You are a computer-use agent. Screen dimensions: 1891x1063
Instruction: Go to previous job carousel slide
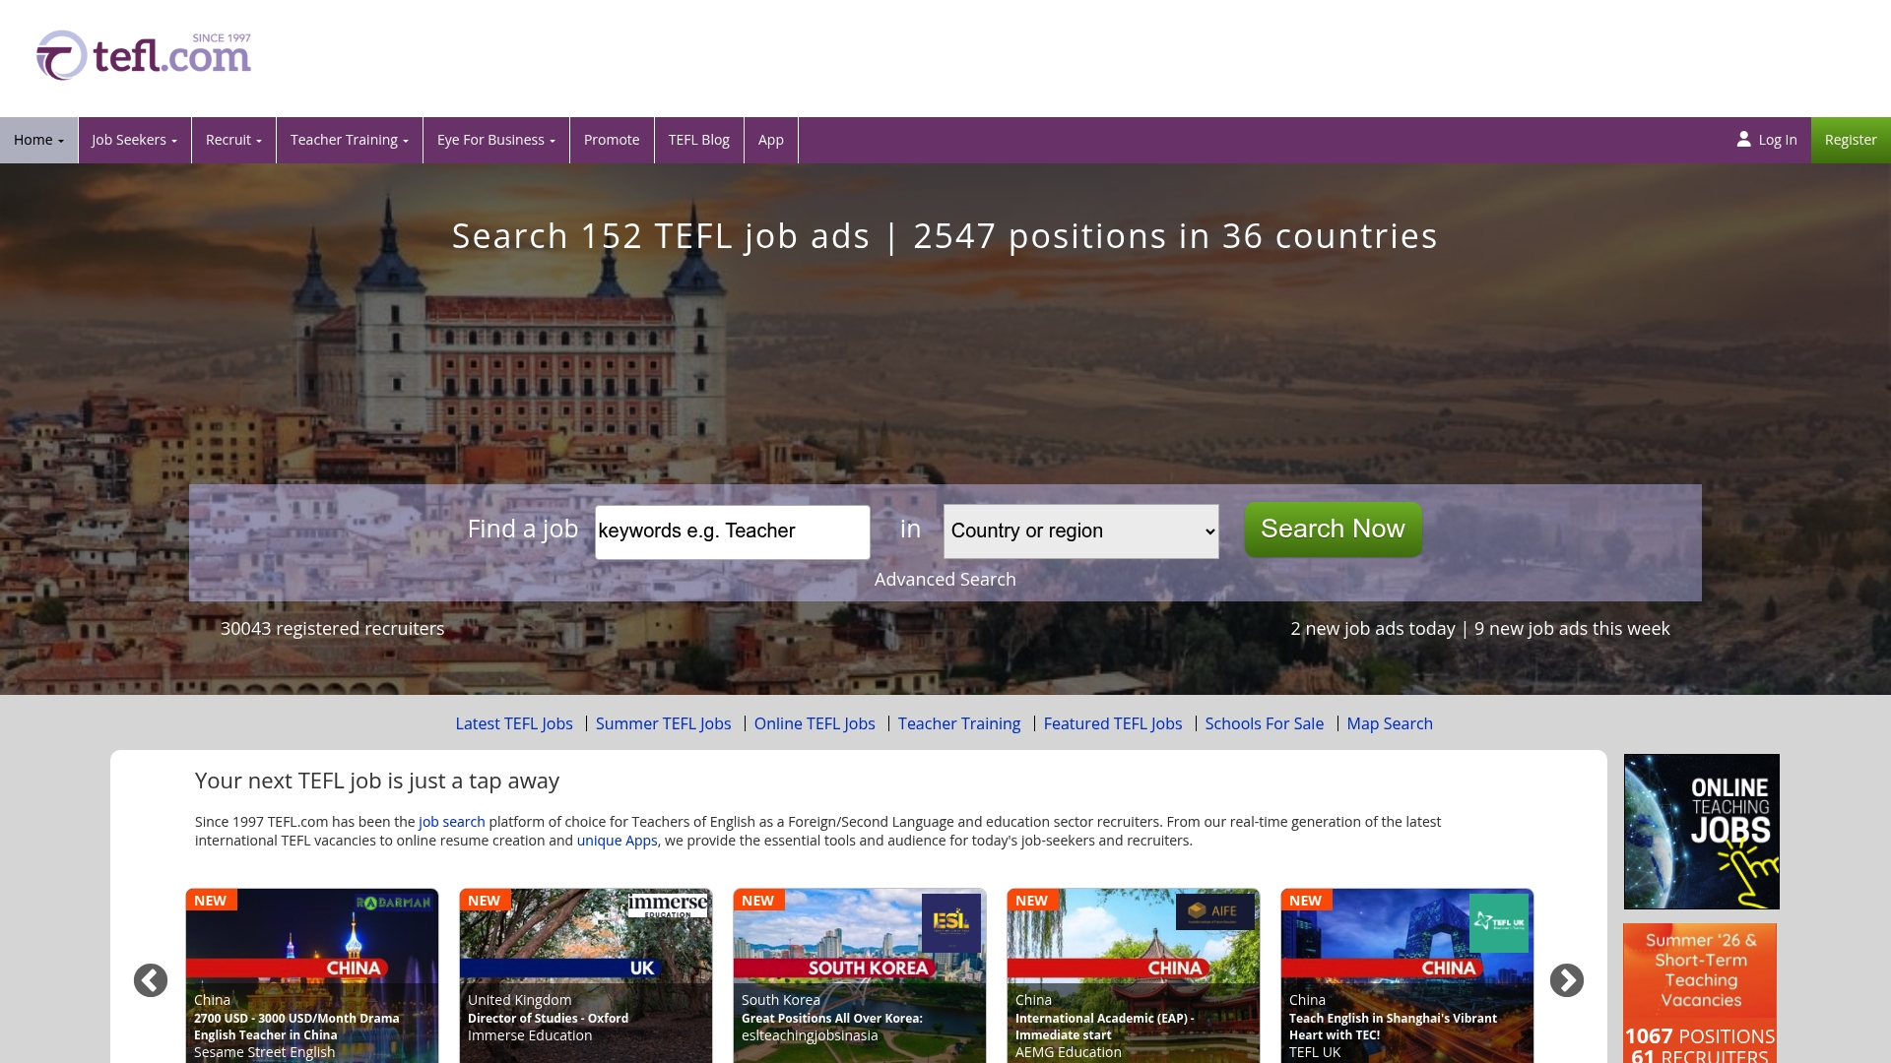tap(151, 980)
